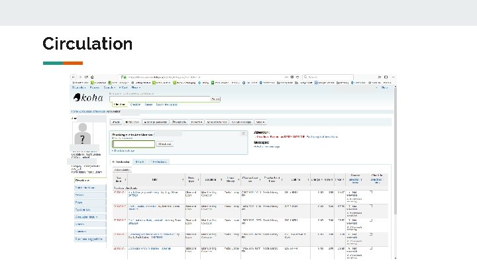Image resolution: width=477 pixels, height=268 pixels.
Task: Click the page's vertical scrollbar
Action: pos(395,152)
